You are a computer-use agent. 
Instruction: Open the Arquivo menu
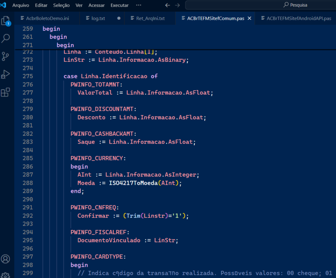pyautogui.click(x=21, y=5)
